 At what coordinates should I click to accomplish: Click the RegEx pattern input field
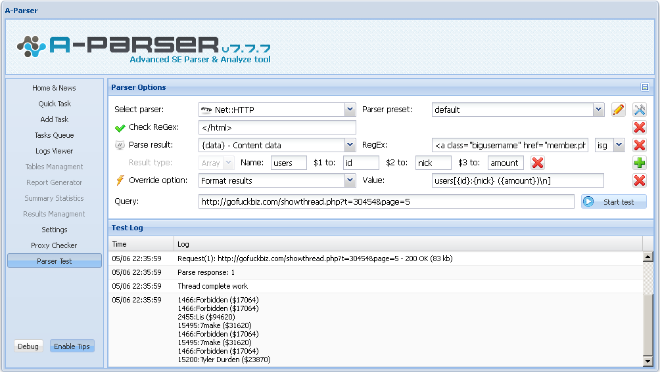tap(509, 145)
